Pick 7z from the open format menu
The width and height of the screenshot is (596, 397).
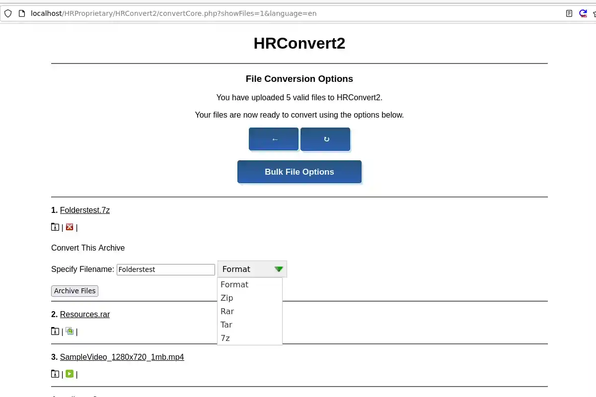pos(225,338)
